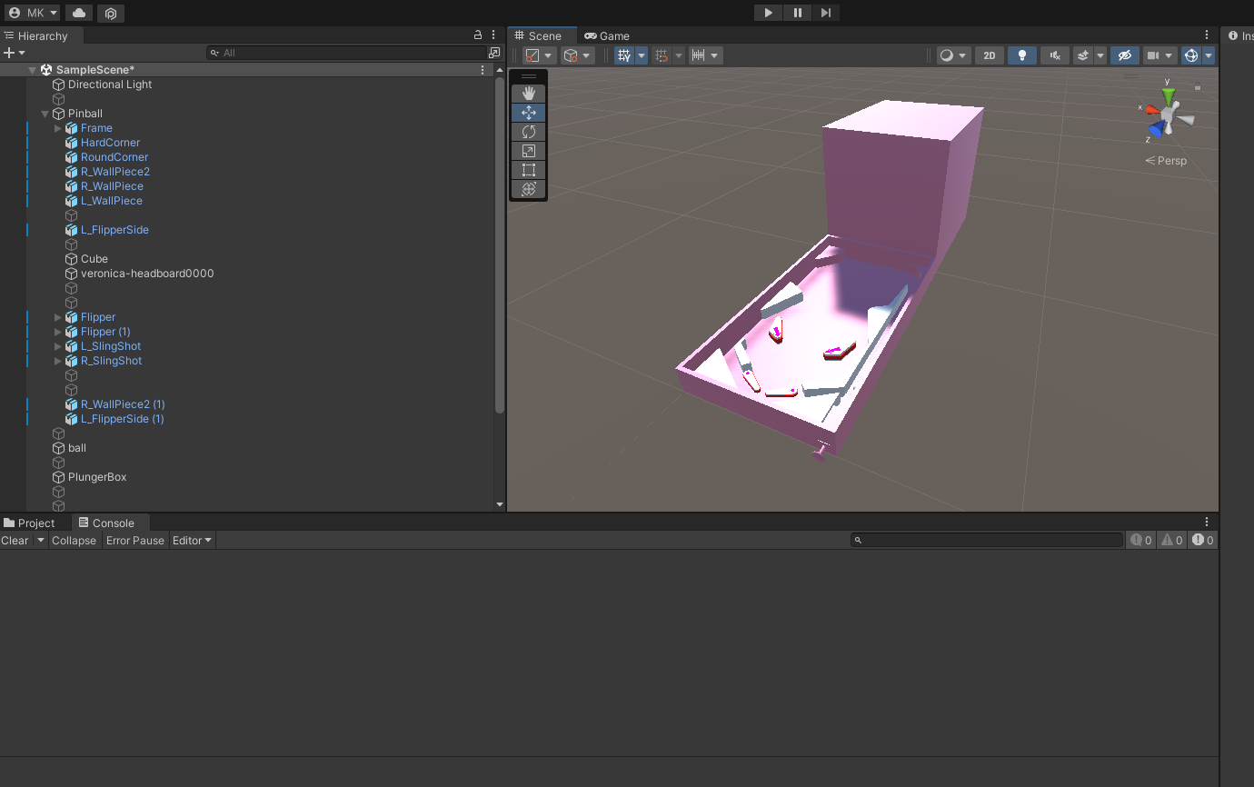Switch to the Game tab

coord(607,36)
